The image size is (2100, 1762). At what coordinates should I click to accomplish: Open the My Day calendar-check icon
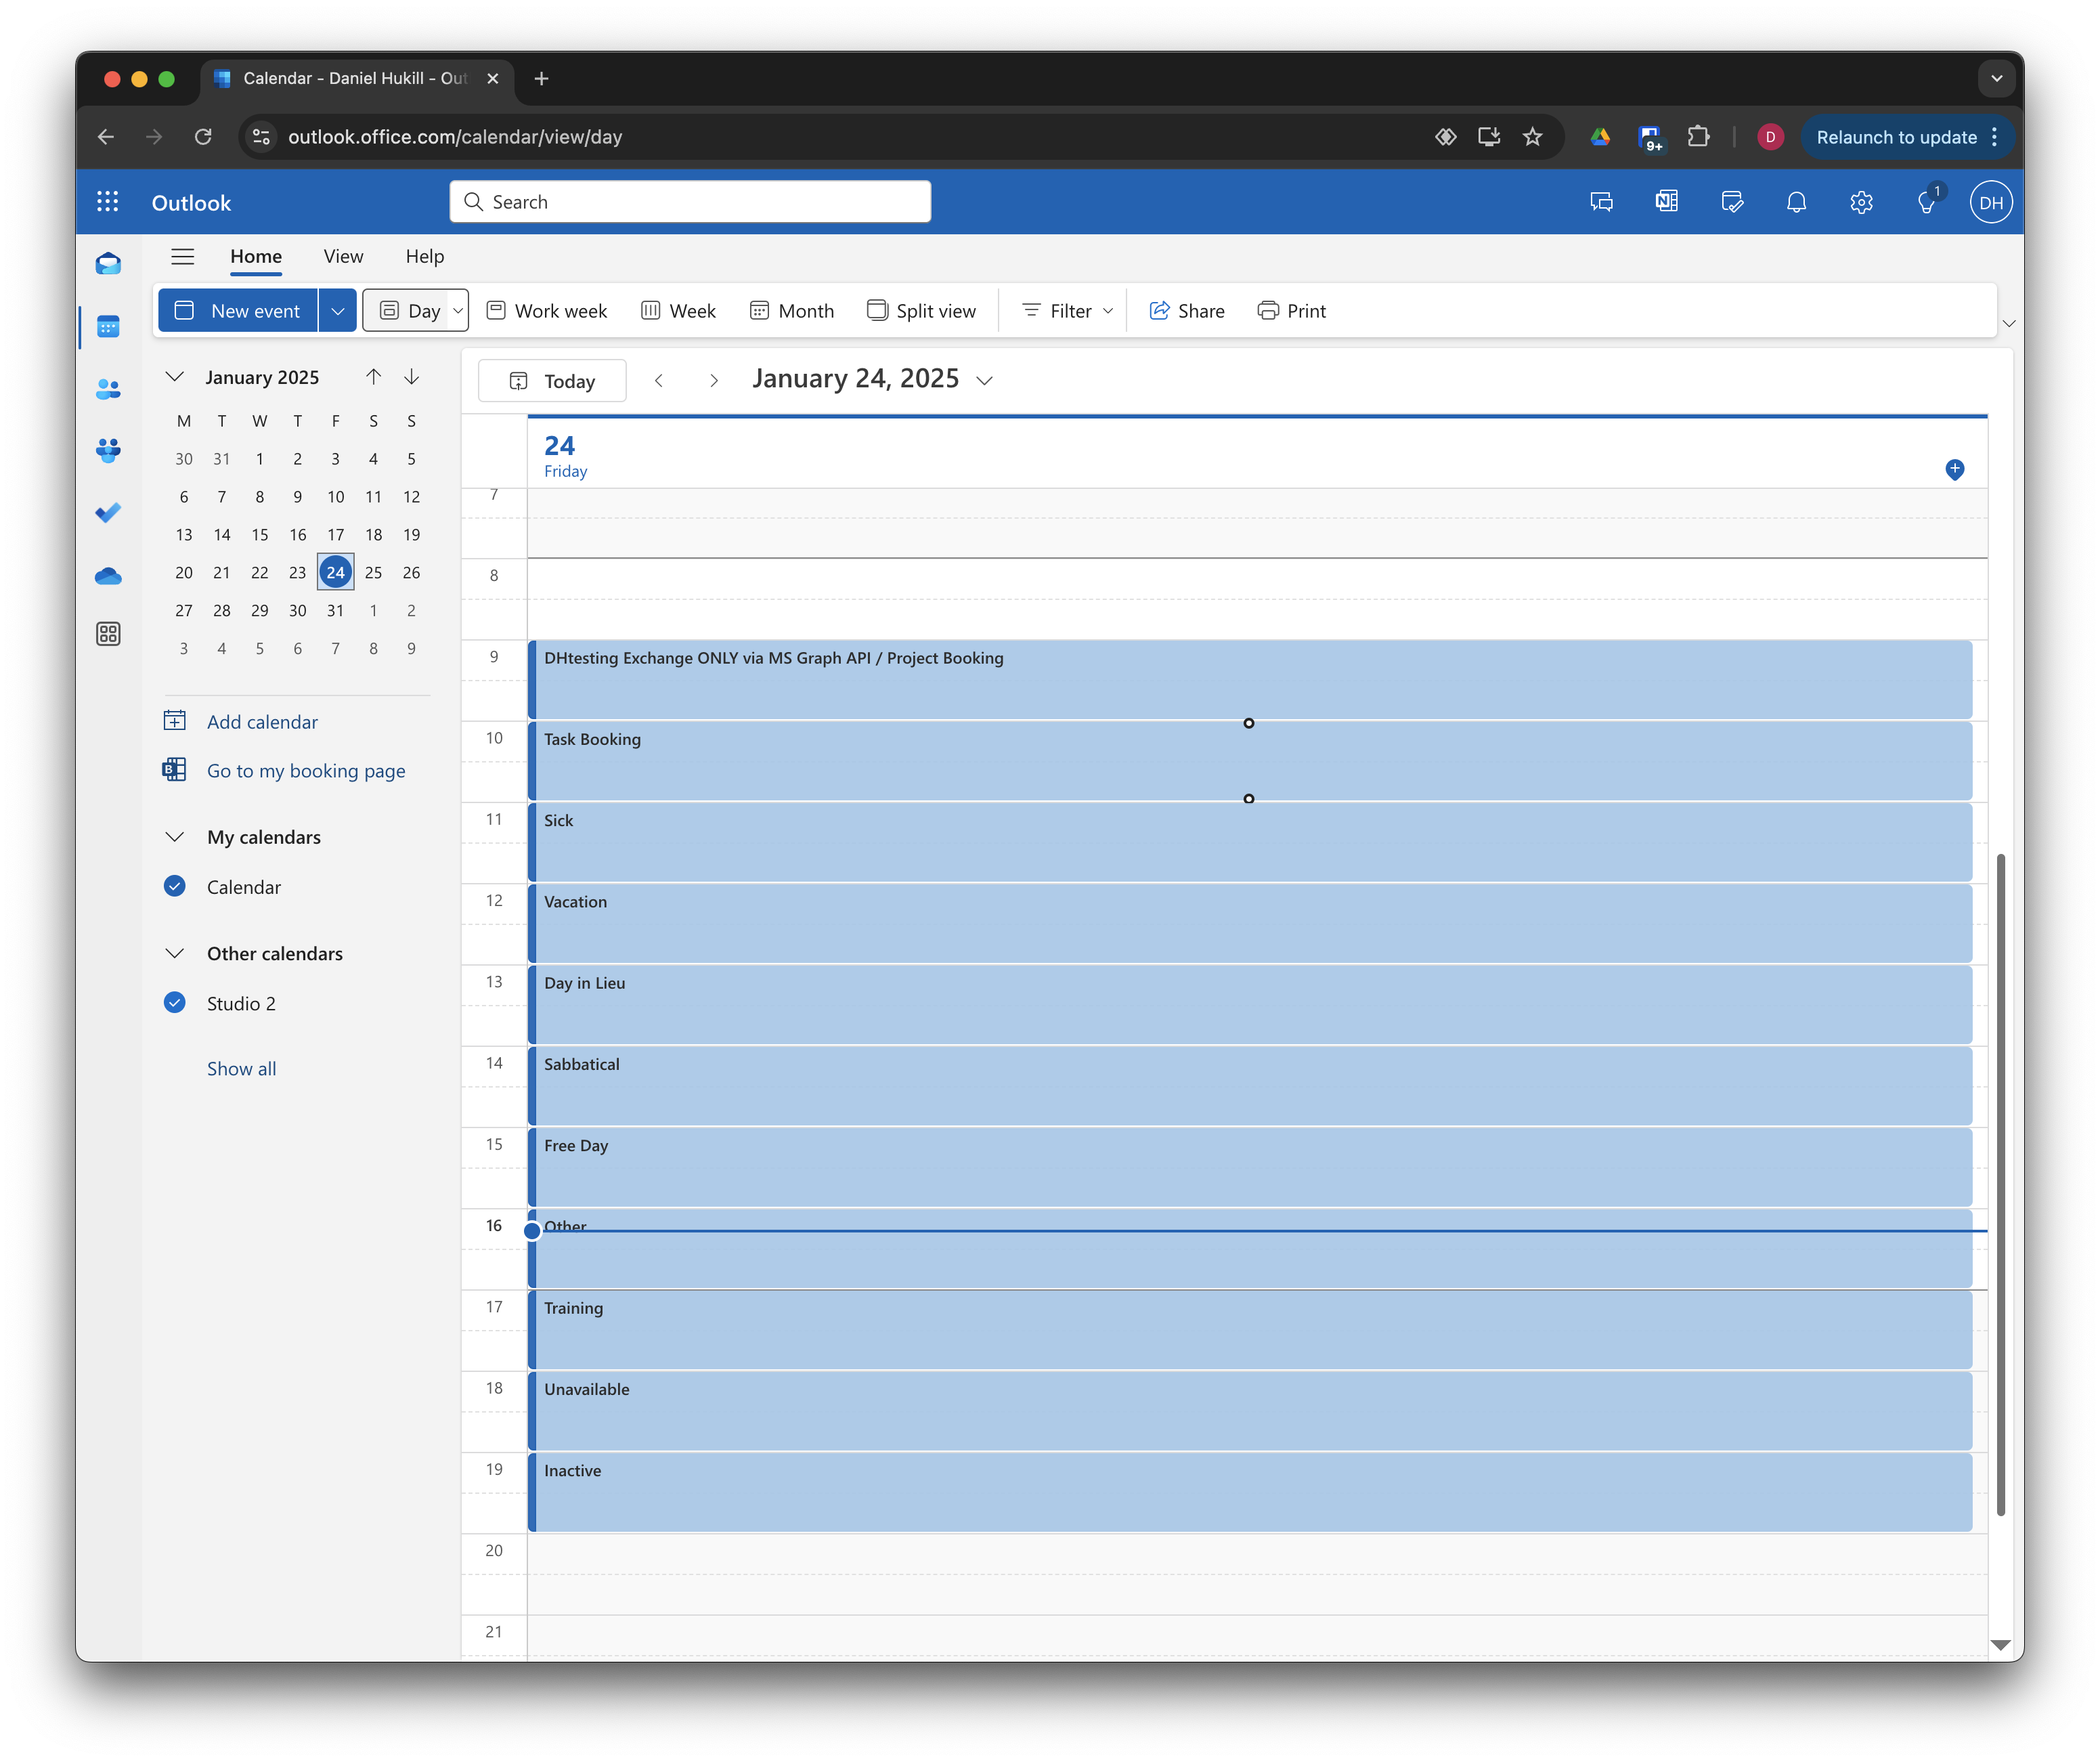[1732, 203]
